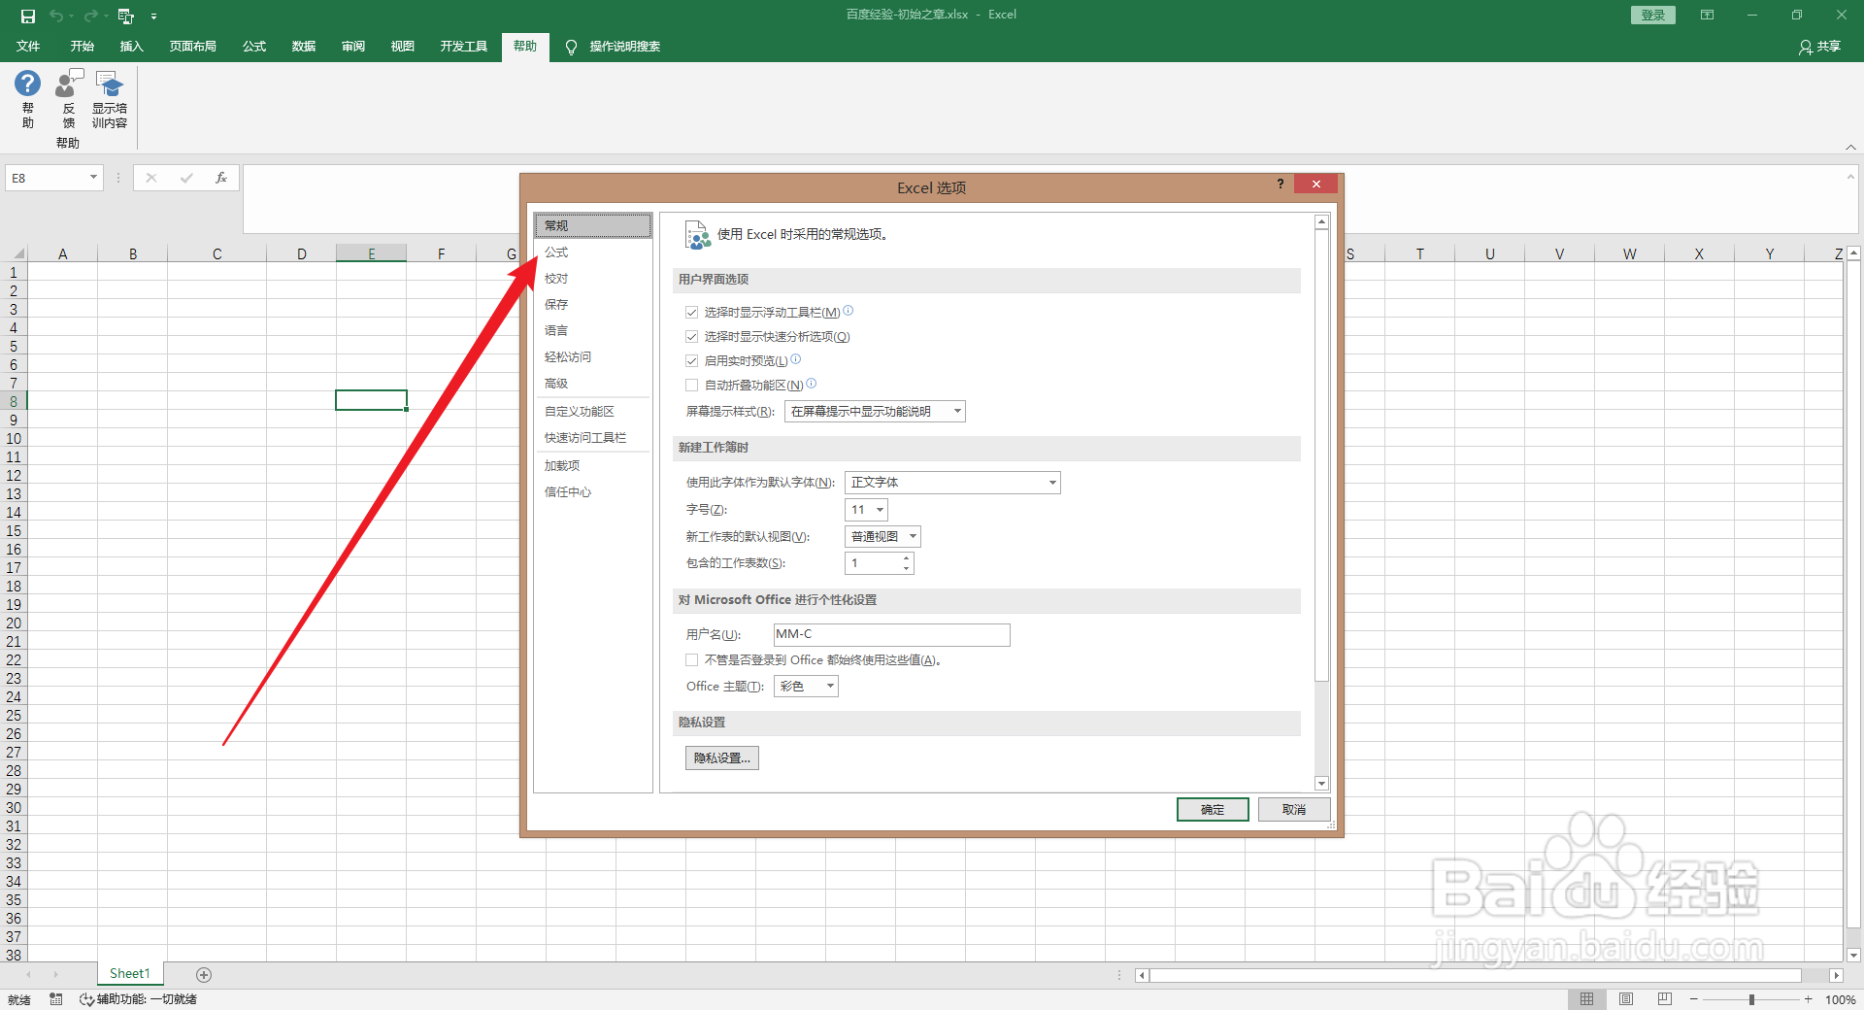1864x1010 pixels.
Task: Switch to the 开发工具 Developer tab
Action: (463, 47)
